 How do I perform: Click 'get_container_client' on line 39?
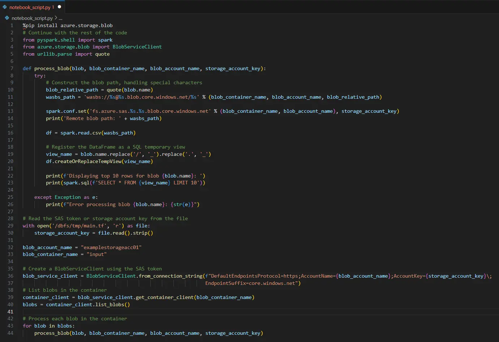click(165, 297)
